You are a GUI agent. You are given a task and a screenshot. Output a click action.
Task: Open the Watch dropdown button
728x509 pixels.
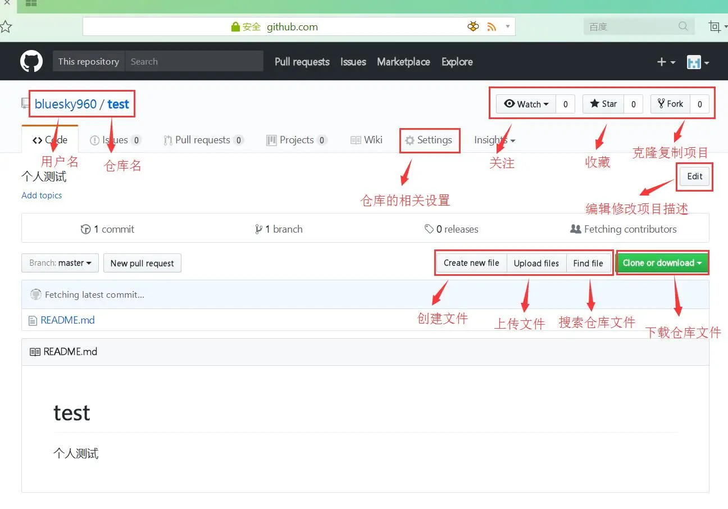pos(526,104)
